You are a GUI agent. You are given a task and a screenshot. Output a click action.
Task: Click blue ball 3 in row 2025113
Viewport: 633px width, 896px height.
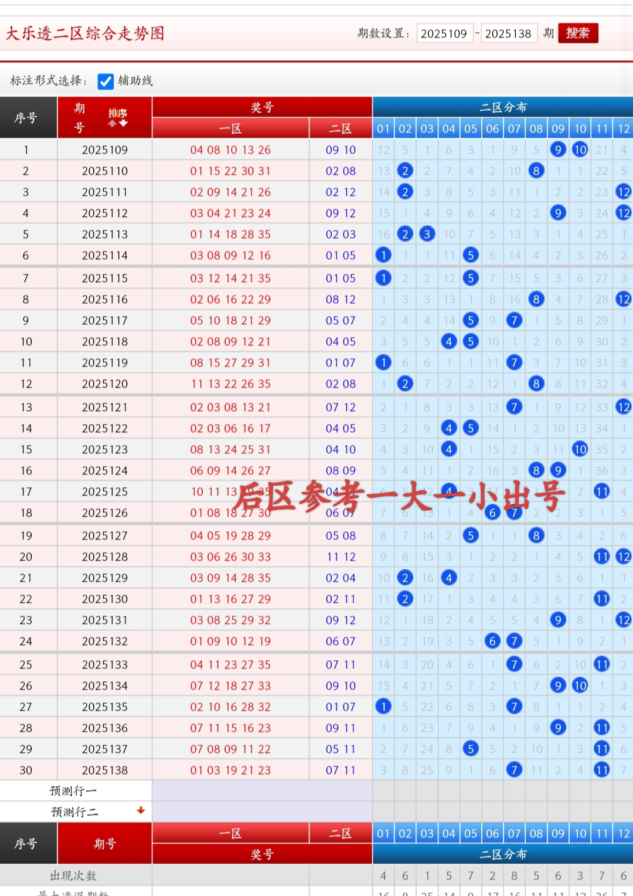point(427,234)
